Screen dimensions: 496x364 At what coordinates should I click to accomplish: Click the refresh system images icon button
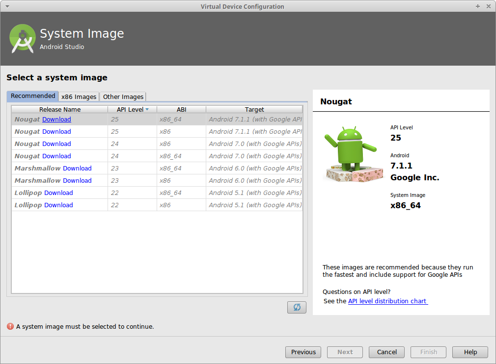pyautogui.click(x=297, y=307)
